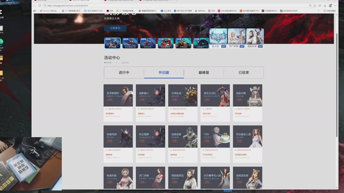Open the 抖音 bookmark

(212, 11)
